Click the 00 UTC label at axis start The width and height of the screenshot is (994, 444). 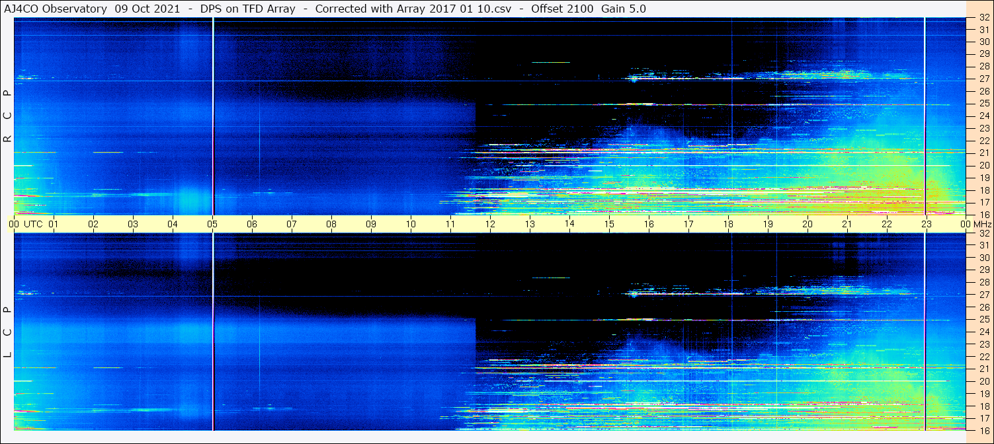(28, 224)
